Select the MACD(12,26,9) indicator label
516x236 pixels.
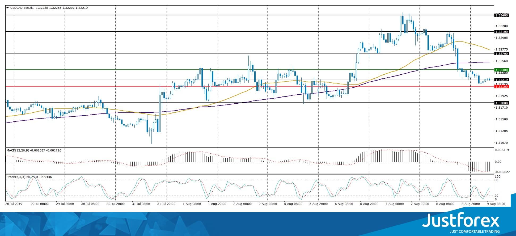(18, 150)
